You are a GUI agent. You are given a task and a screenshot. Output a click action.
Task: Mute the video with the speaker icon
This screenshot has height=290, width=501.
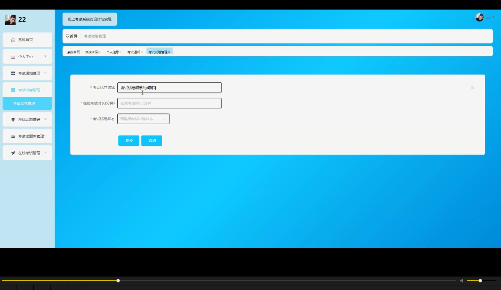462,280
